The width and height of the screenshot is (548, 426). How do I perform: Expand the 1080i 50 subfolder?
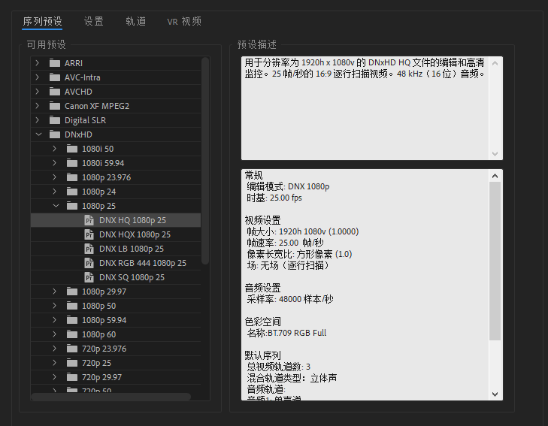tap(54, 149)
